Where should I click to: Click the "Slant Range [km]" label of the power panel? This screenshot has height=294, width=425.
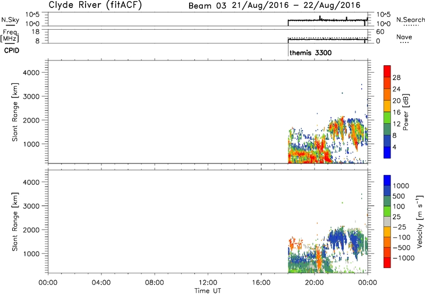click(15, 112)
